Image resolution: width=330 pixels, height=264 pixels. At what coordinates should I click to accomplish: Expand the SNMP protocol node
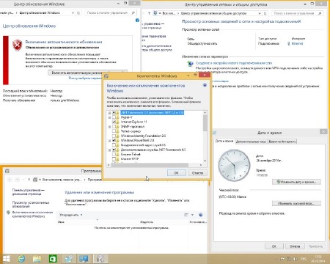(109, 127)
